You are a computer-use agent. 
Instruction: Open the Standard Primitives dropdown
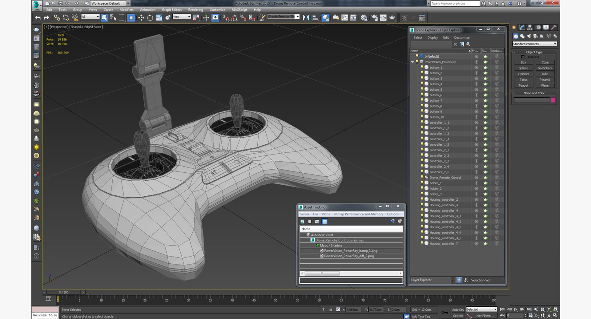tap(535, 44)
